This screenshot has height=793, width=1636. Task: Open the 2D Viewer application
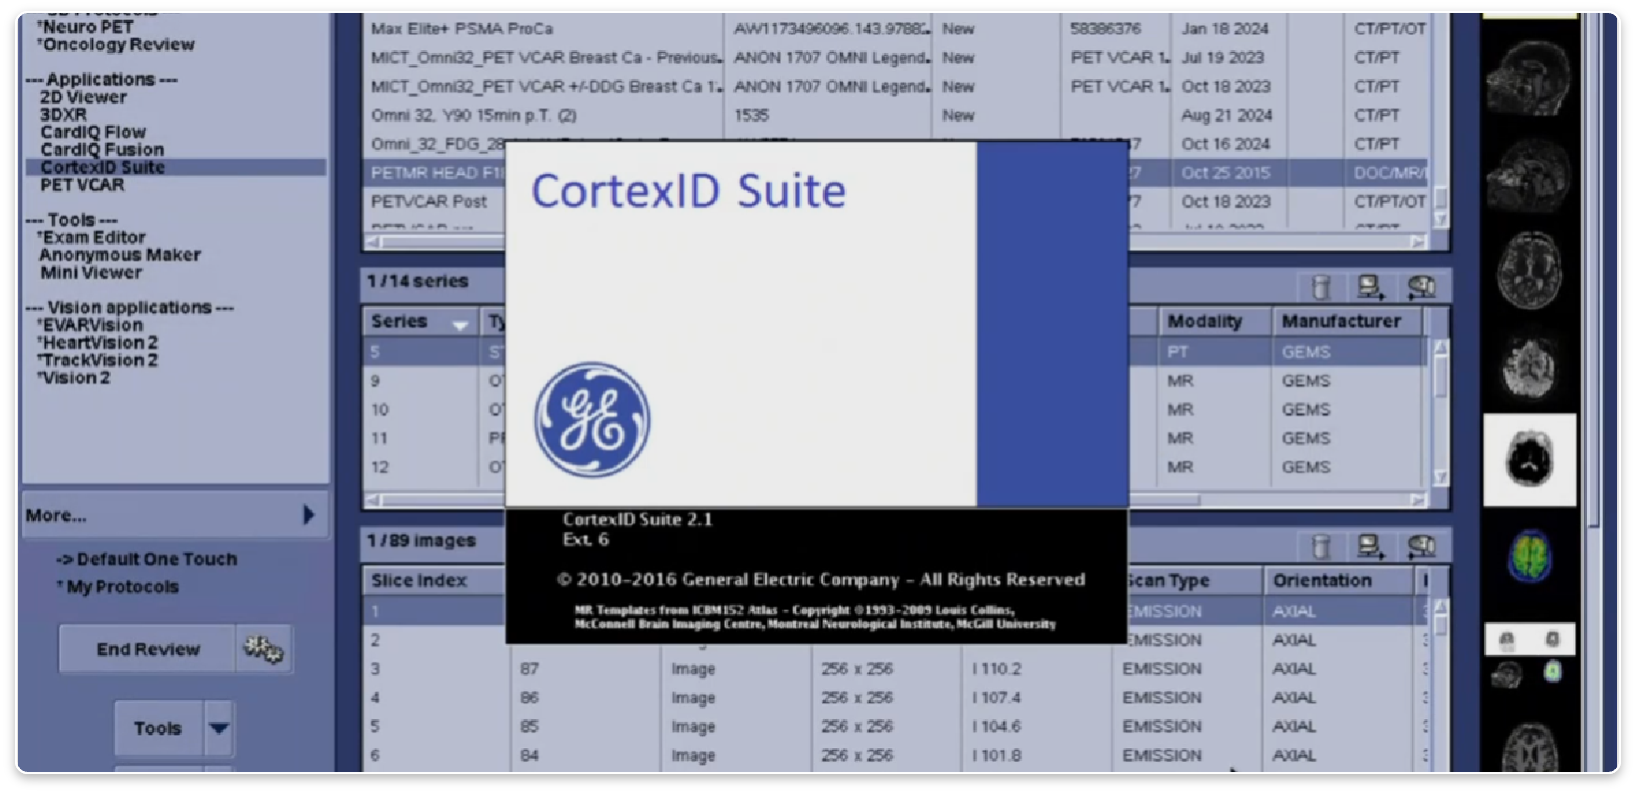click(x=83, y=97)
